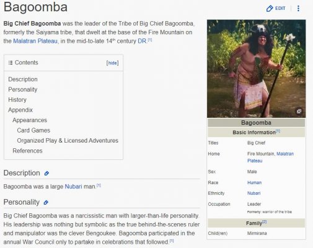
Task: Open the Malatran Plateau link in intro
Action: [x=35, y=41]
